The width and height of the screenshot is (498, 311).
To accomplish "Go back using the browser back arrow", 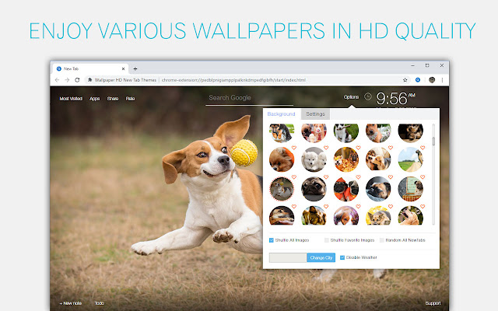I will 57,80.
